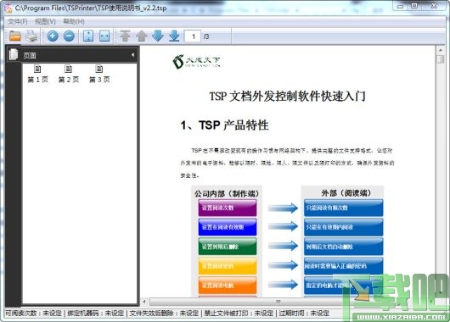Viewport: 450px width, 322px height.
Task: Jump to last page arrow icon
Action: 174,36
